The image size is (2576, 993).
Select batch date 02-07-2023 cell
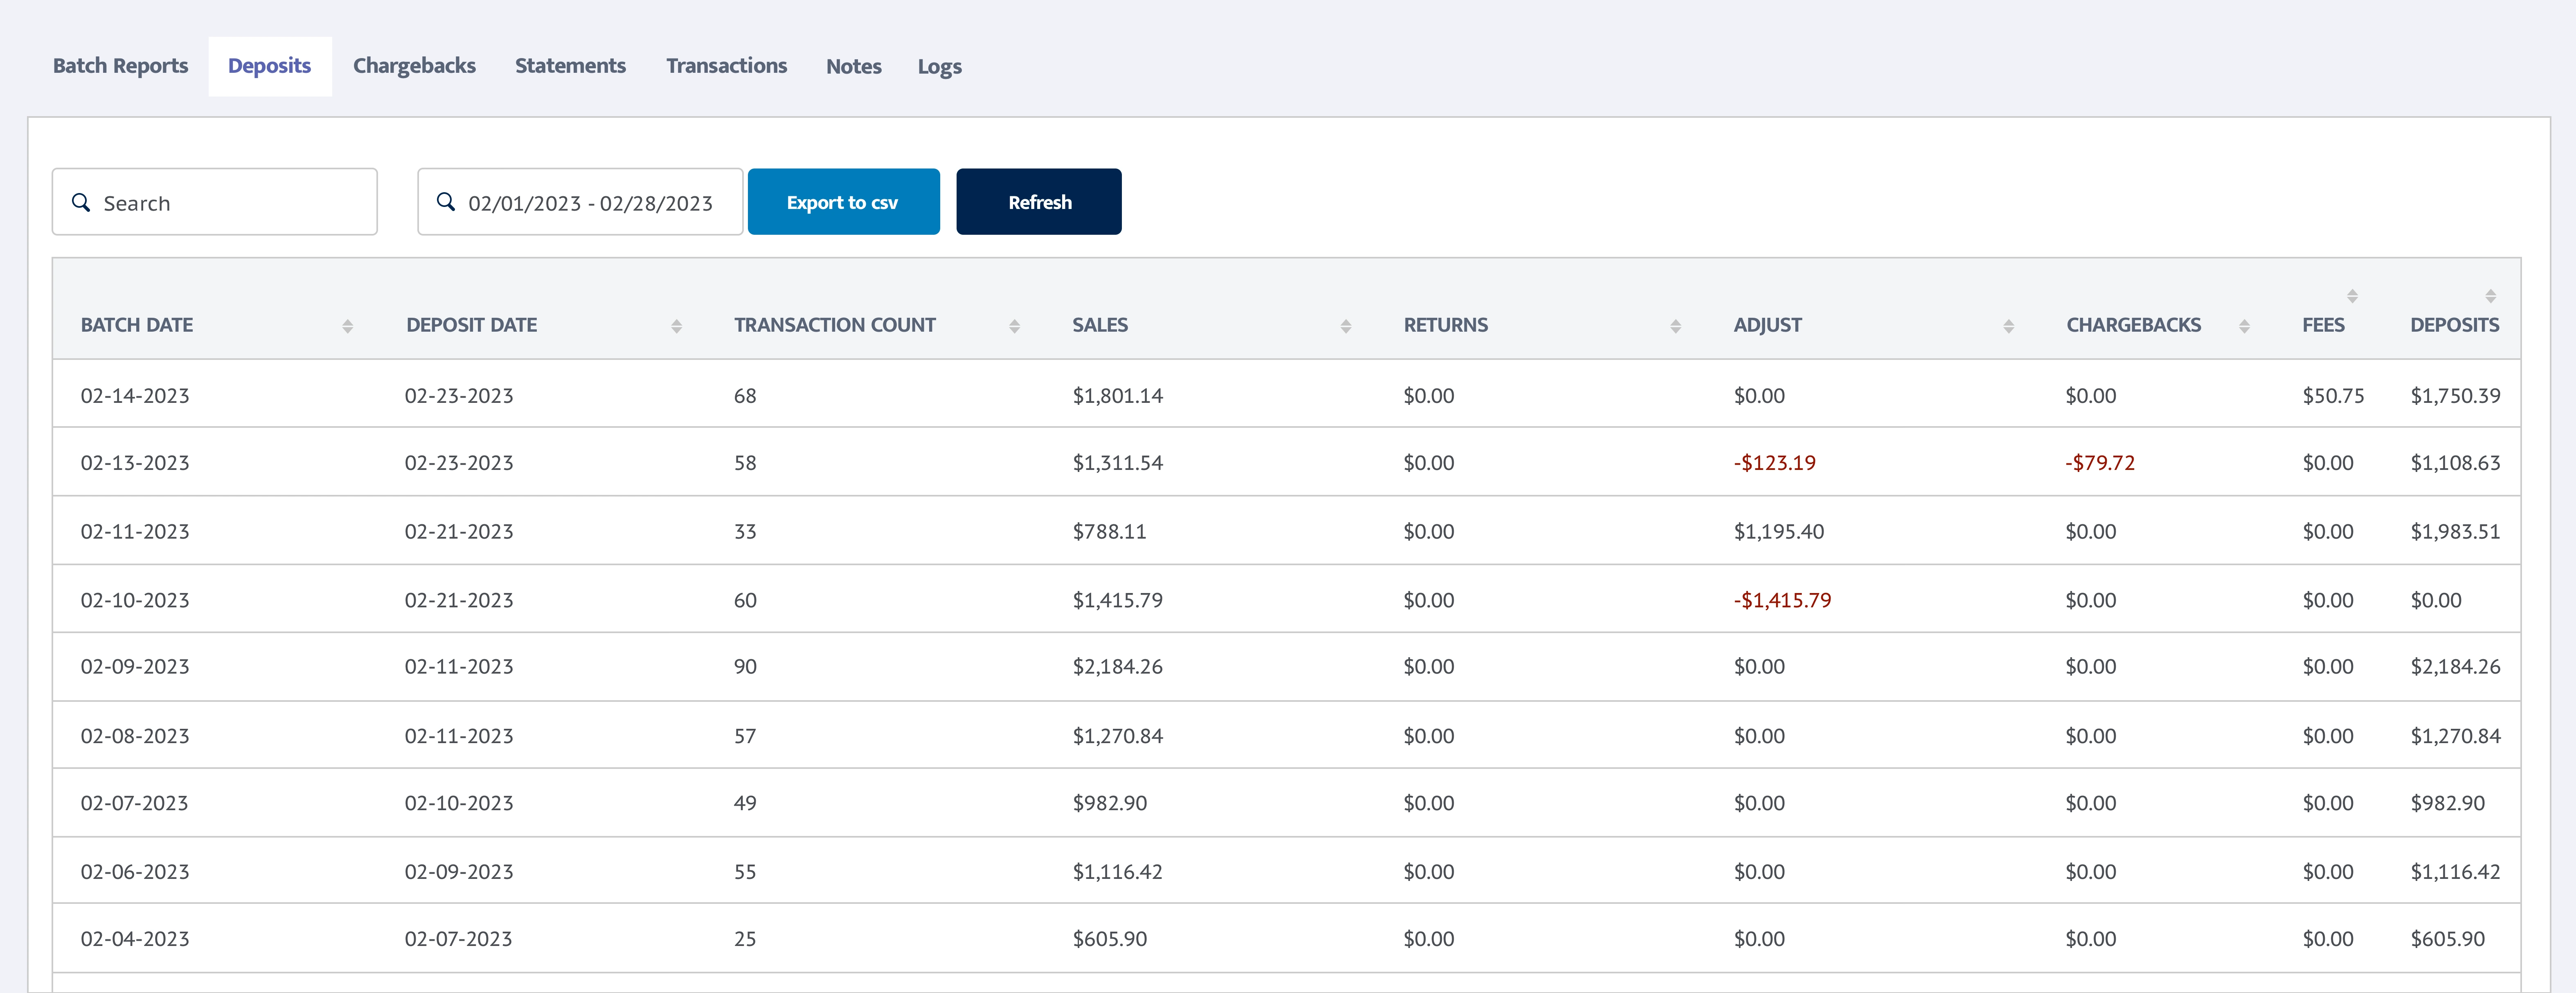(x=135, y=803)
